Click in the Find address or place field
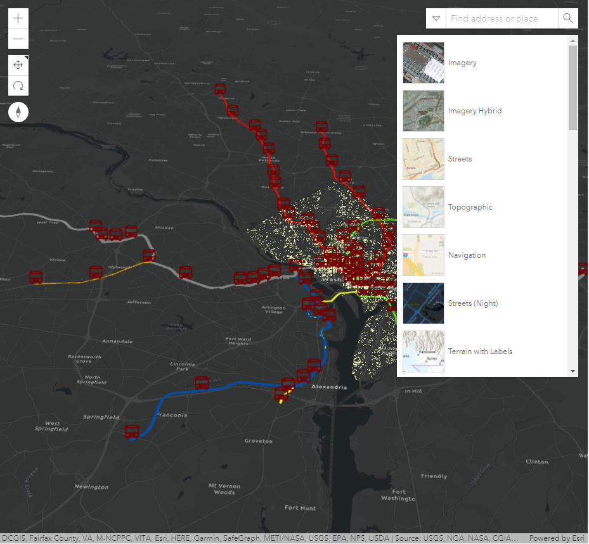This screenshot has height=544, width=589. coord(502,18)
